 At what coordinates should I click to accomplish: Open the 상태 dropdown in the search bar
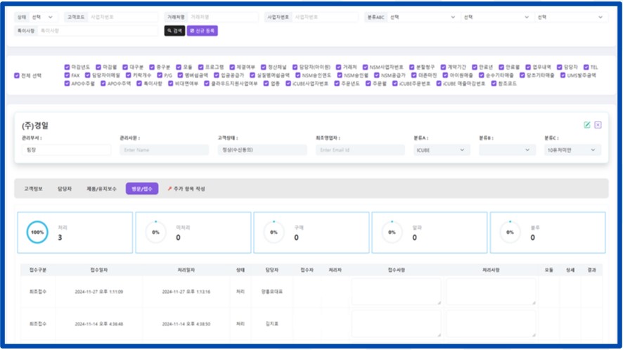click(45, 17)
